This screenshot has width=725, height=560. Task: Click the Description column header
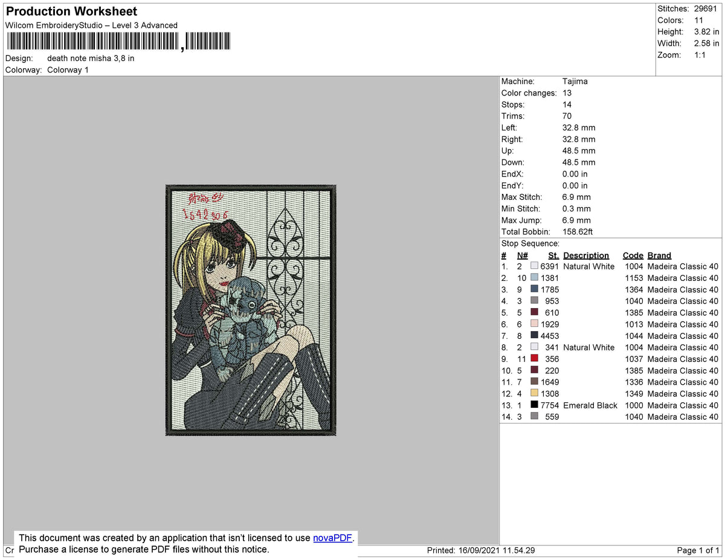pos(586,255)
